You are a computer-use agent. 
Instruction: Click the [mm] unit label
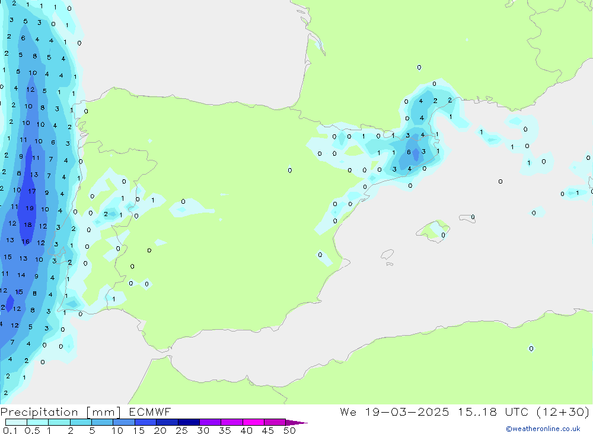tap(104, 412)
